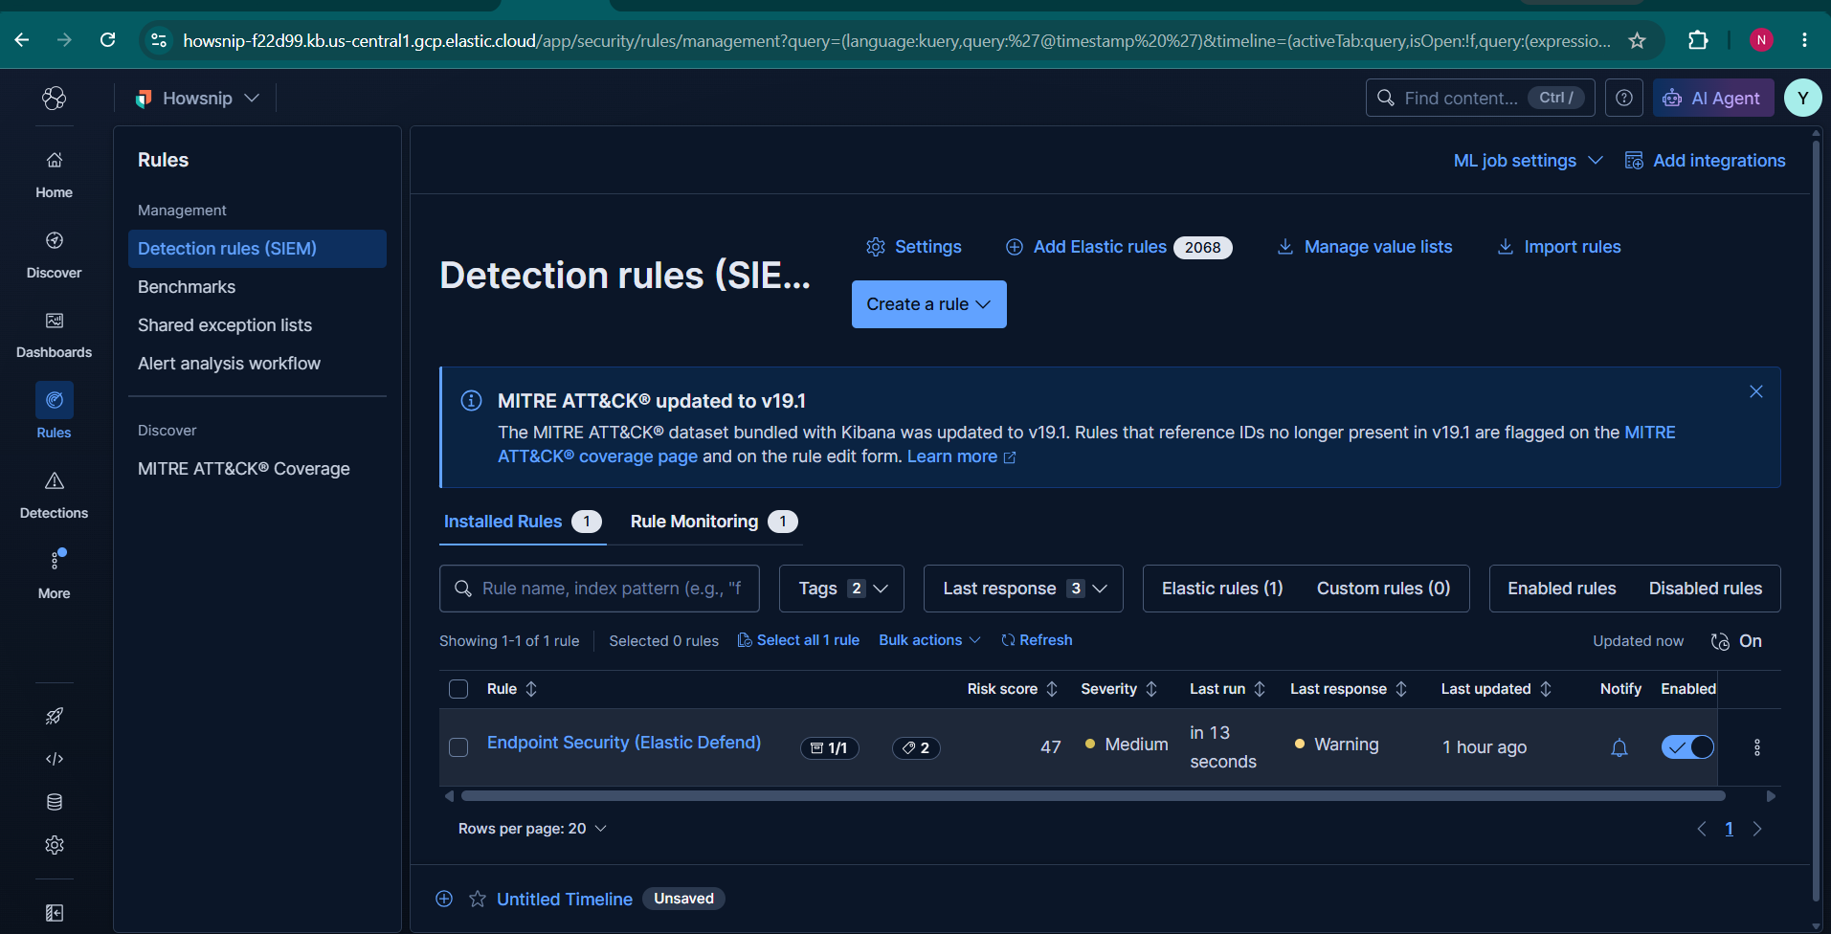
Task: Open rules Settings
Action: point(914,247)
